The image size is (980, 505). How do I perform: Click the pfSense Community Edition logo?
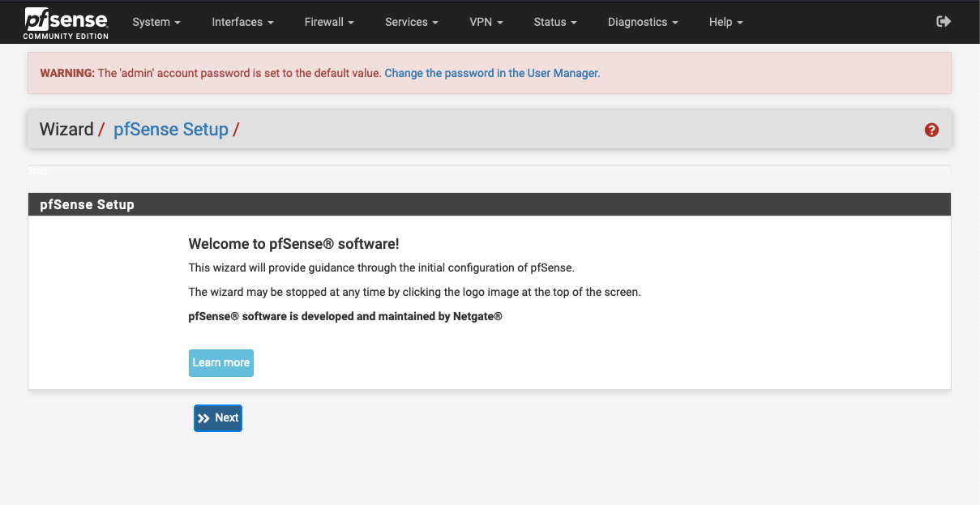tap(66, 23)
